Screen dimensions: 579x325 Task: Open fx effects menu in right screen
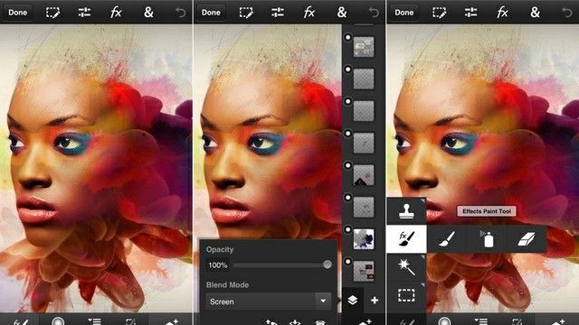click(503, 13)
